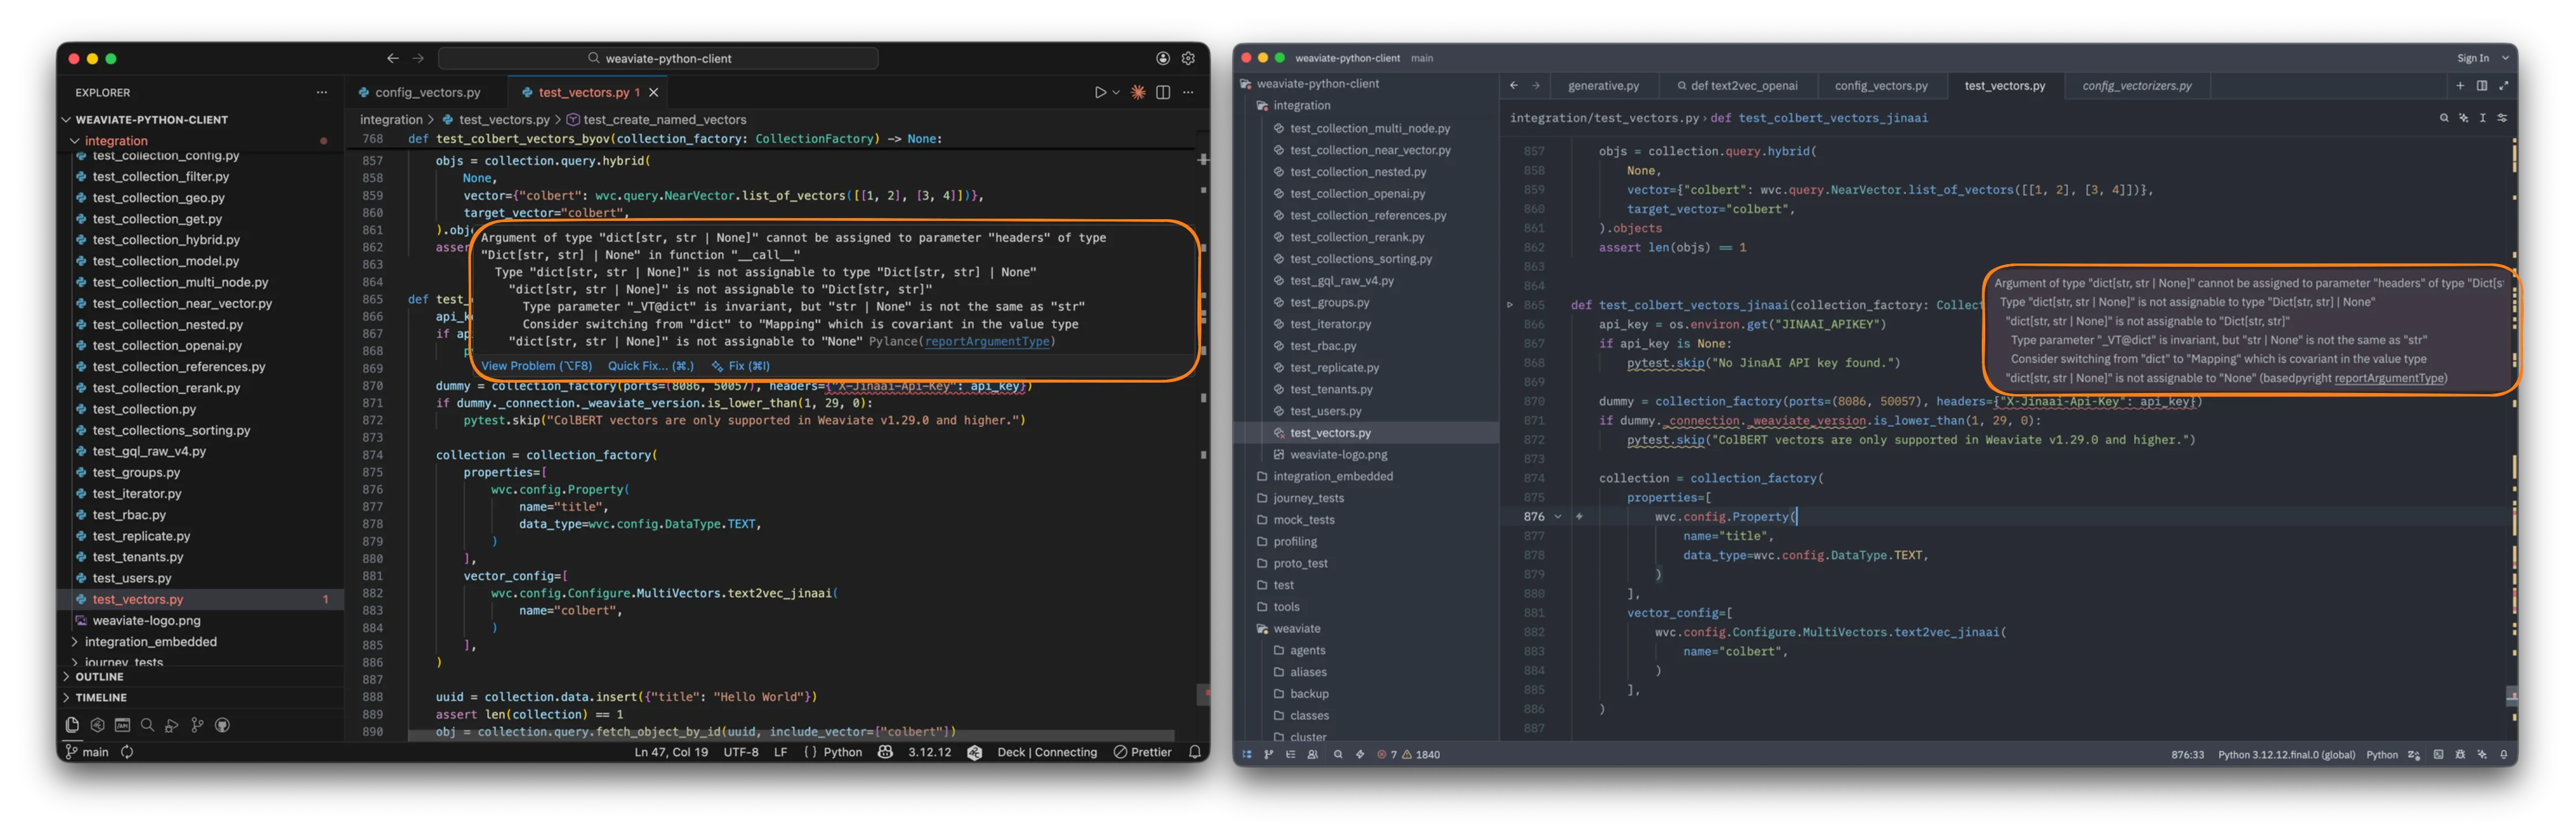Toggle split editor right in VS Code
This screenshot has height=840, width=2576.
tap(1163, 92)
